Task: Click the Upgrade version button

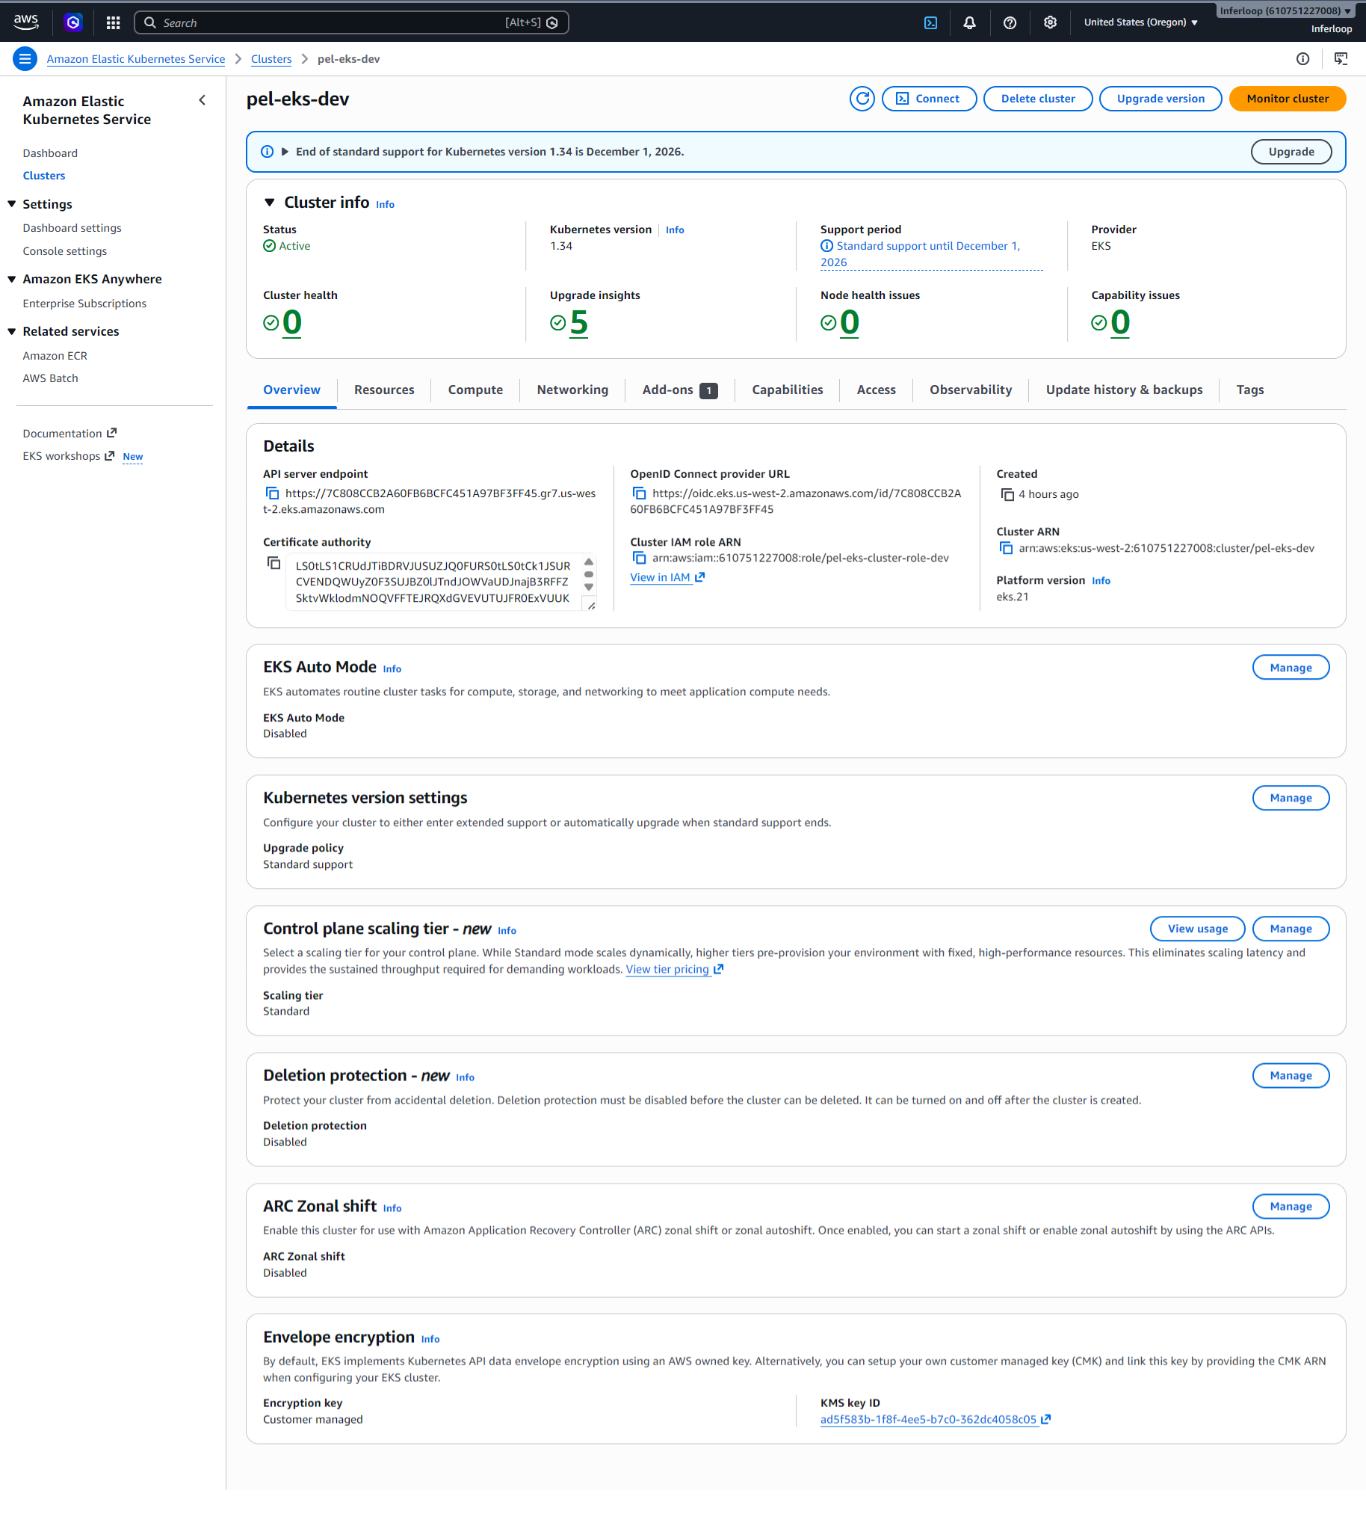Action: point(1160,99)
